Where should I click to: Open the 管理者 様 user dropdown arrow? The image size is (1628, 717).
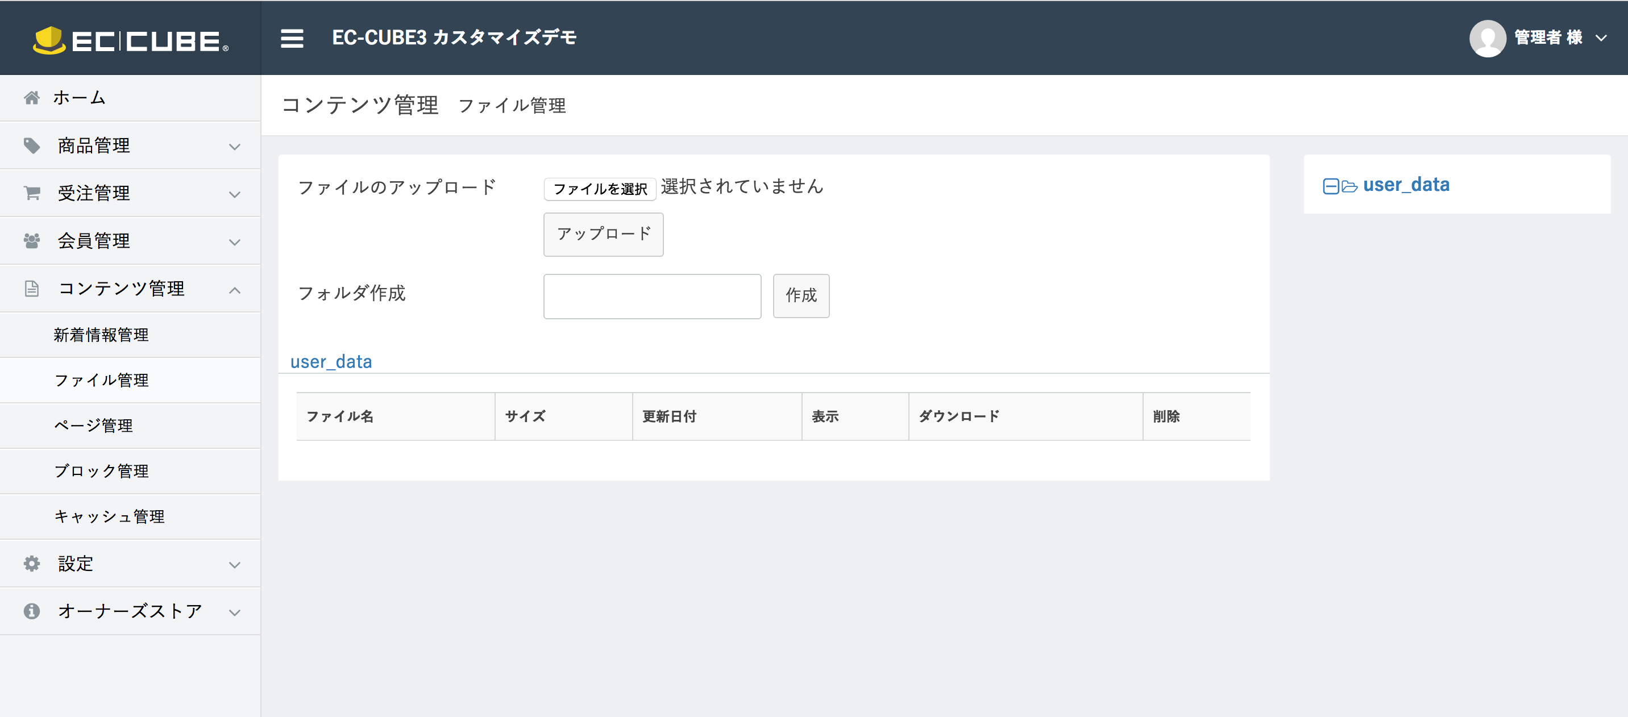1601,38
